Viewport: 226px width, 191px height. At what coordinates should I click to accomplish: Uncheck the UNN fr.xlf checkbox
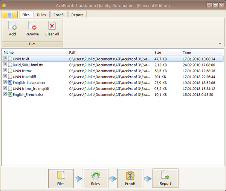[5, 58]
